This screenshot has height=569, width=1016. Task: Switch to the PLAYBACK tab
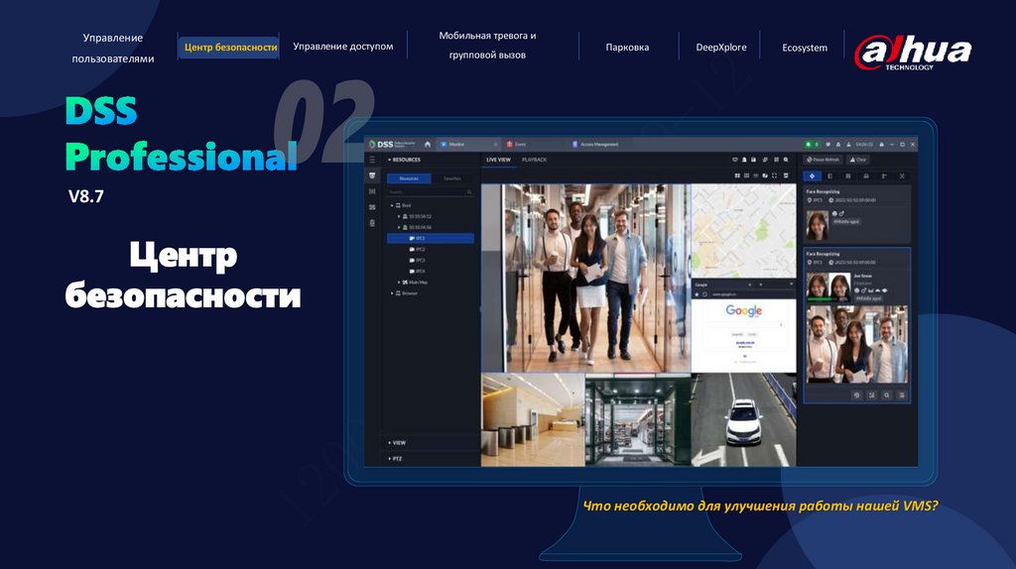[535, 160]
